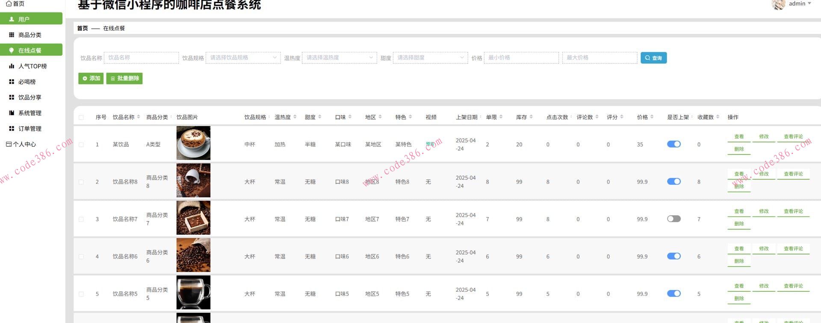
Task: Click the coffee thumbnail of 饮品名称8
Action: coord(193,181)
